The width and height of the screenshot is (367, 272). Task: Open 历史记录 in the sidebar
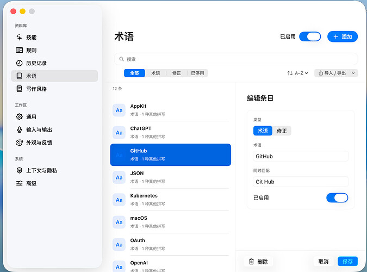click(54, 63)
